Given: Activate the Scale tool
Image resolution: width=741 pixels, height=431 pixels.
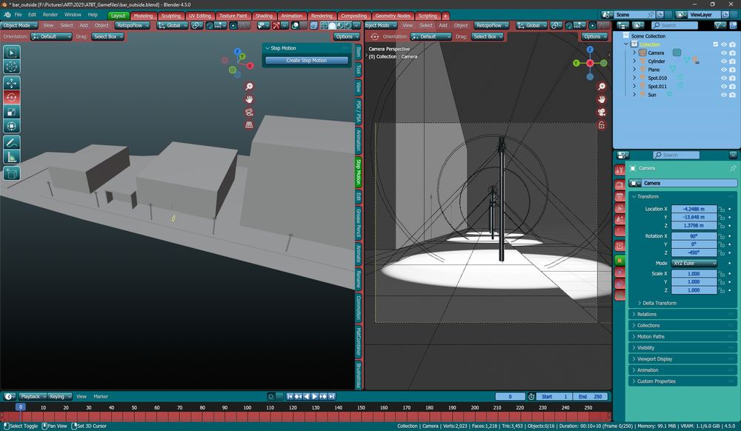Looking at the screenshot, I should [x=12, y=112].
